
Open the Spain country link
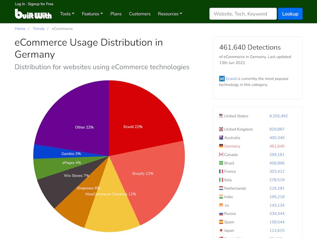click(229, 222)
